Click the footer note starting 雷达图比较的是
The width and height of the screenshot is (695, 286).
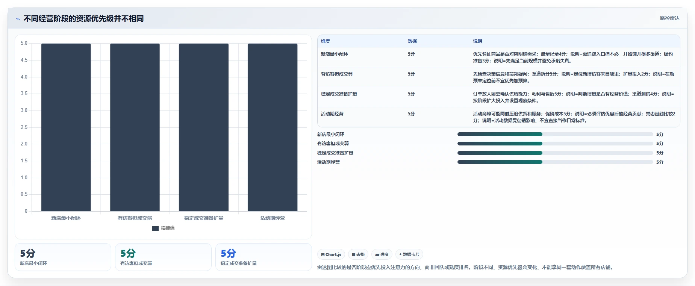click(466, 268)
